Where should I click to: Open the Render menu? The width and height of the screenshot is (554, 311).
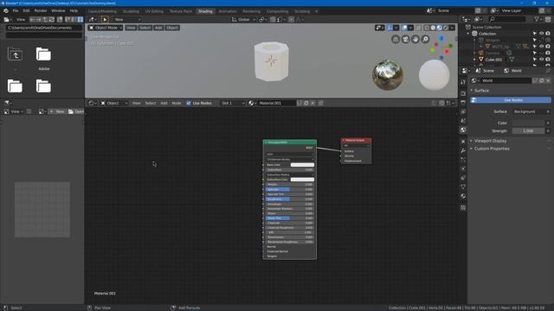click(x=41, y=11)
